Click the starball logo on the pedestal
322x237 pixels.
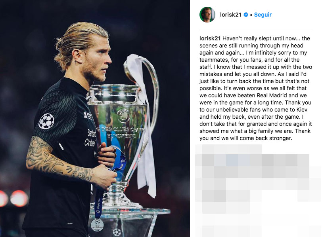(x=117, y=232)
